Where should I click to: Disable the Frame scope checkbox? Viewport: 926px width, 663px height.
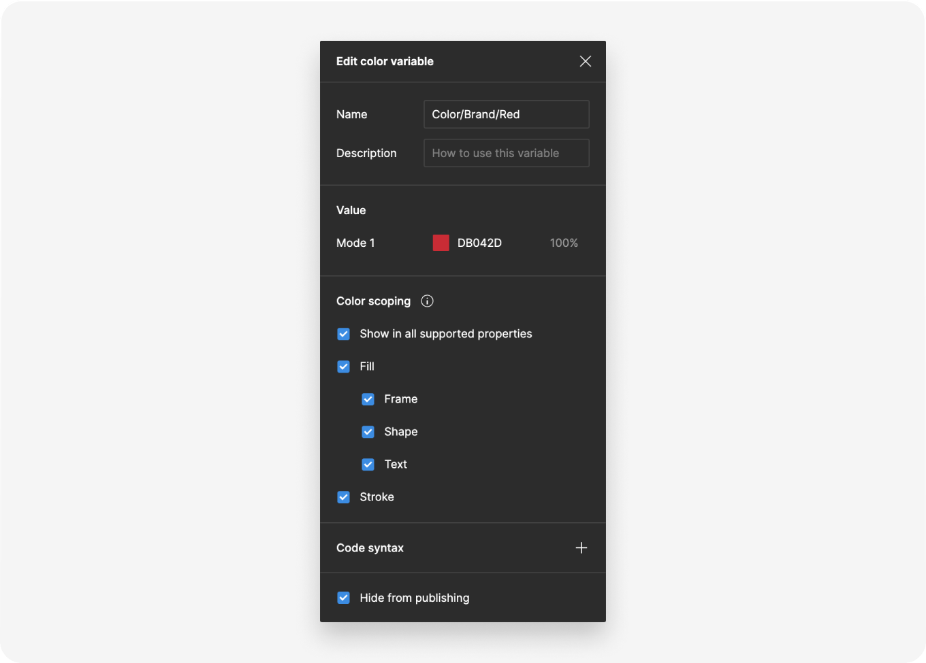(368, 399)
